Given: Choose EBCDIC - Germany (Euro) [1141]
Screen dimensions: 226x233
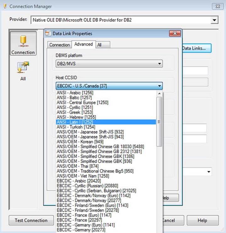Looking at the screenshot, I should pyautogui.click(x=106, y=225).
